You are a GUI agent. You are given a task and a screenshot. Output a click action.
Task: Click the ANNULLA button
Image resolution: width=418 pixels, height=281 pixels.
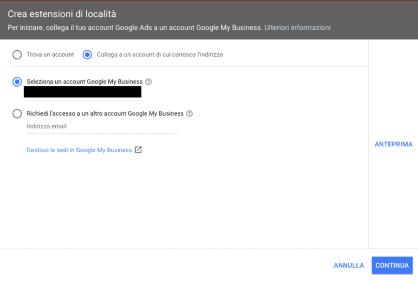click(x=348, y=266)
